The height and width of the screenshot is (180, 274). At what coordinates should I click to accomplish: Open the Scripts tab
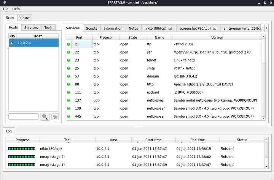click(92, 28)
